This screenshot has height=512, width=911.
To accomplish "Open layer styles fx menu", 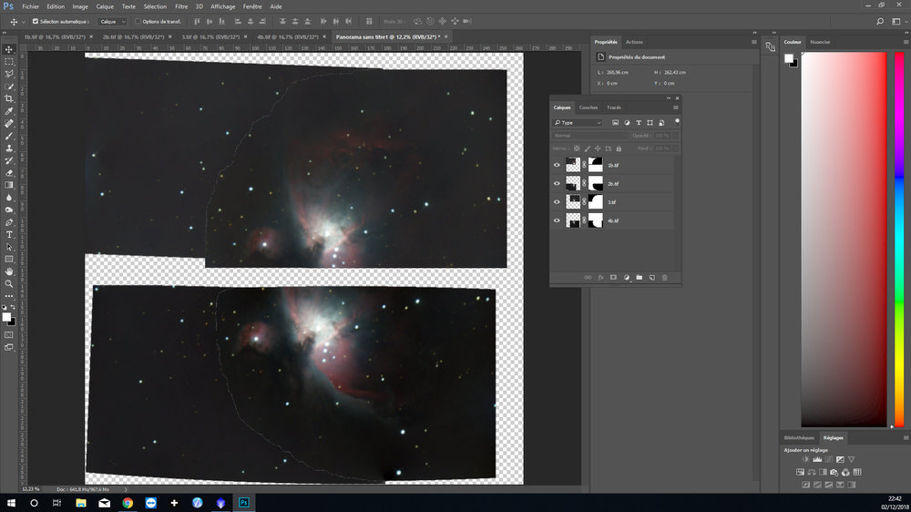I will click(x=600, y=278).
